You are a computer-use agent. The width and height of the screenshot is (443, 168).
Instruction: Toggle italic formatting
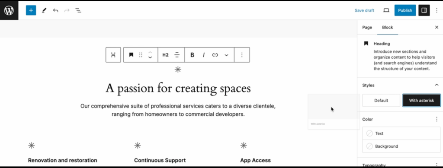pyautogui.click(x=203, y=55)
